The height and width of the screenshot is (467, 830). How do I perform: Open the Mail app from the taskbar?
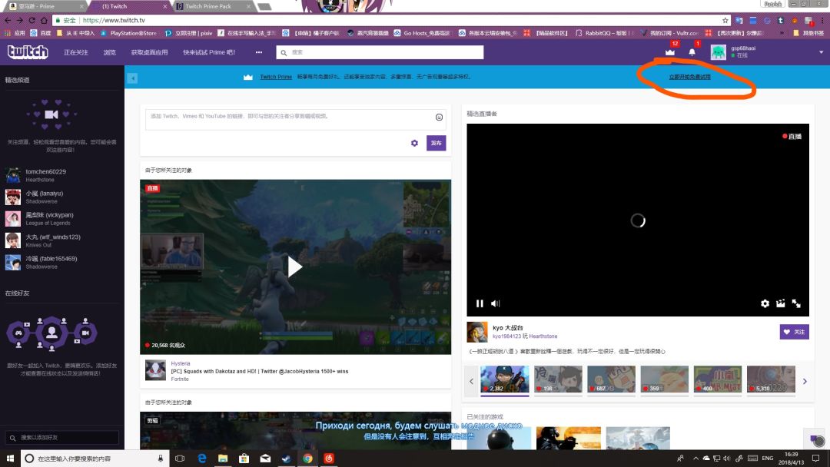pyautogui.click(x=265, y=459)
